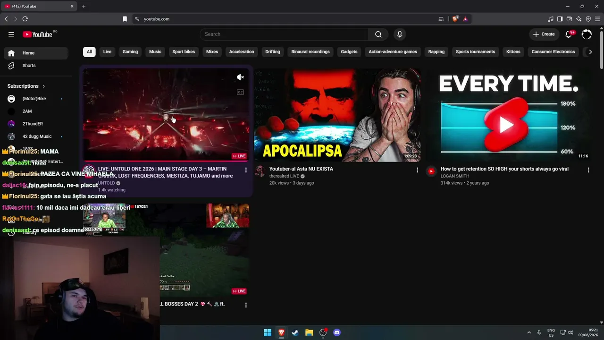Screen dimensions: 604x340
Task: Open File Explorer from the taskbar
Action: [x=309, y=332]
